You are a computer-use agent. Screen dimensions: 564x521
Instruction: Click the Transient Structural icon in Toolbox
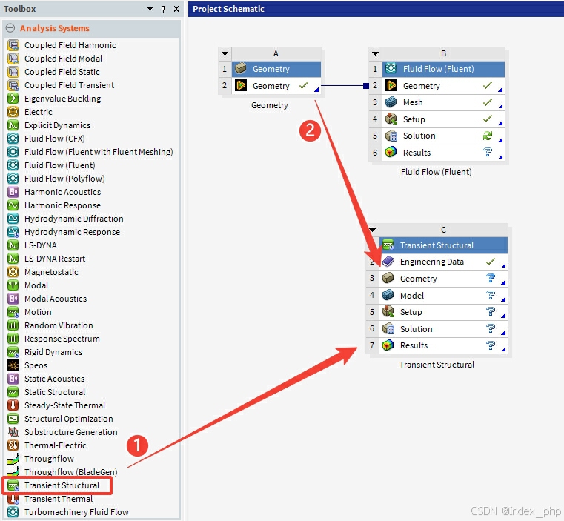(13, 485)
